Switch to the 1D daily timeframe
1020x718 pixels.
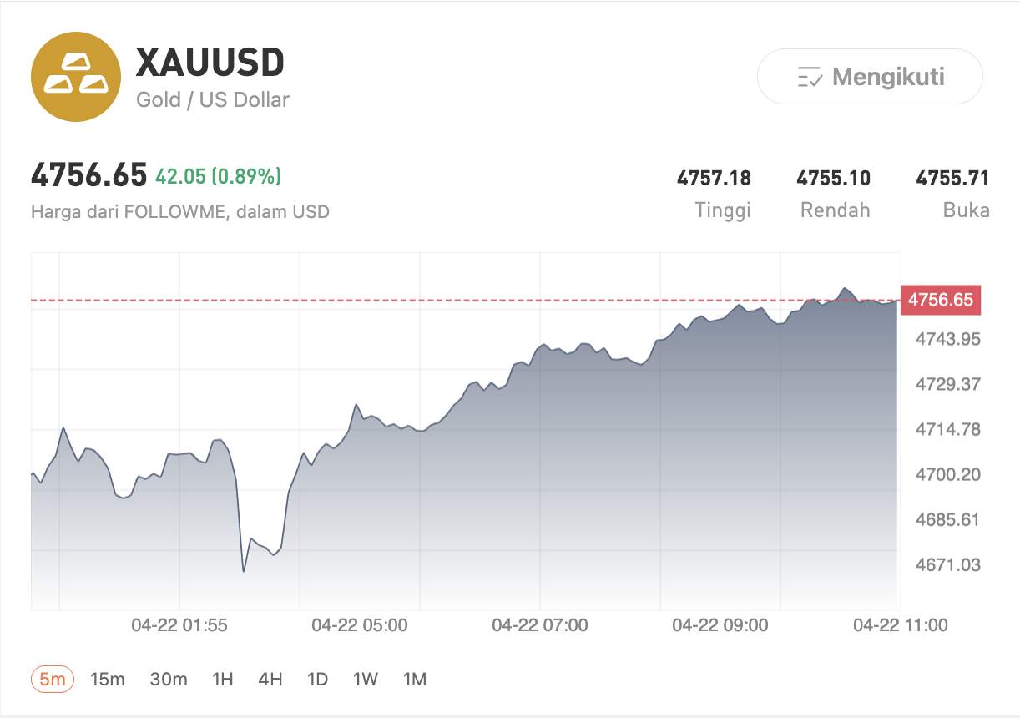(316, 679)
